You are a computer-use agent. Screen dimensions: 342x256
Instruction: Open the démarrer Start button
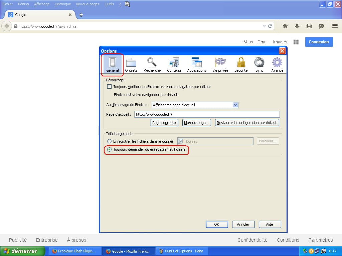pyautogui.click(x=22, y=251)
